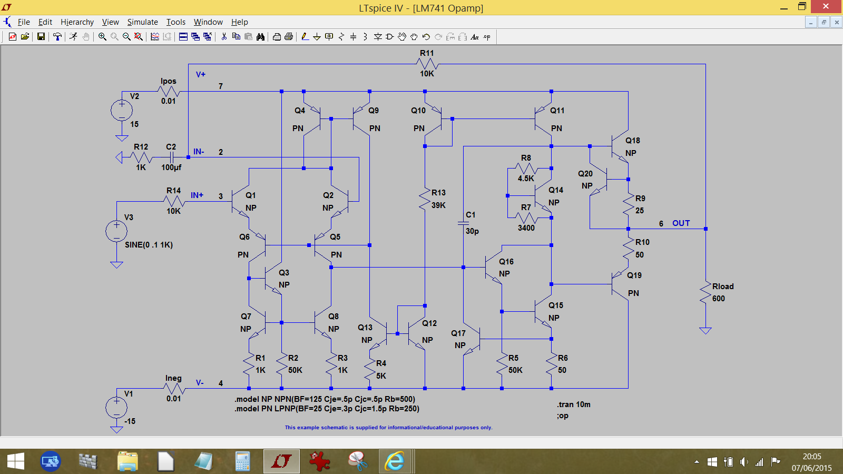Click the ';op' comment text
The image size is (843, 474).
click(563, 416)
